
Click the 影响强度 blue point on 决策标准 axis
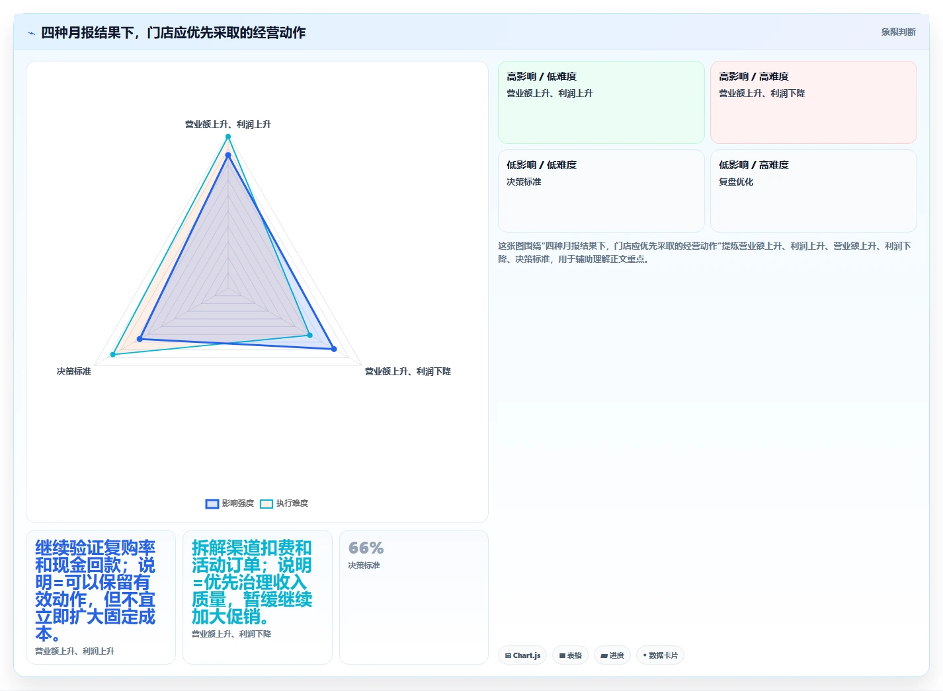(x=140, y=339)
